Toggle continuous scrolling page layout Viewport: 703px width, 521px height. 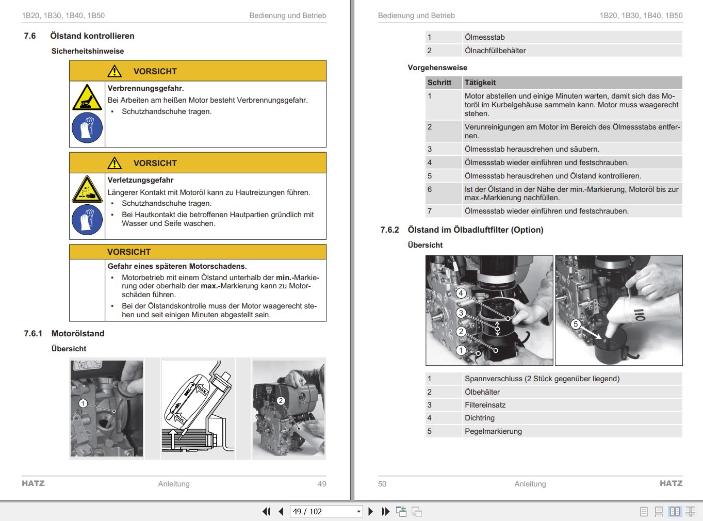tap(659, 511)
